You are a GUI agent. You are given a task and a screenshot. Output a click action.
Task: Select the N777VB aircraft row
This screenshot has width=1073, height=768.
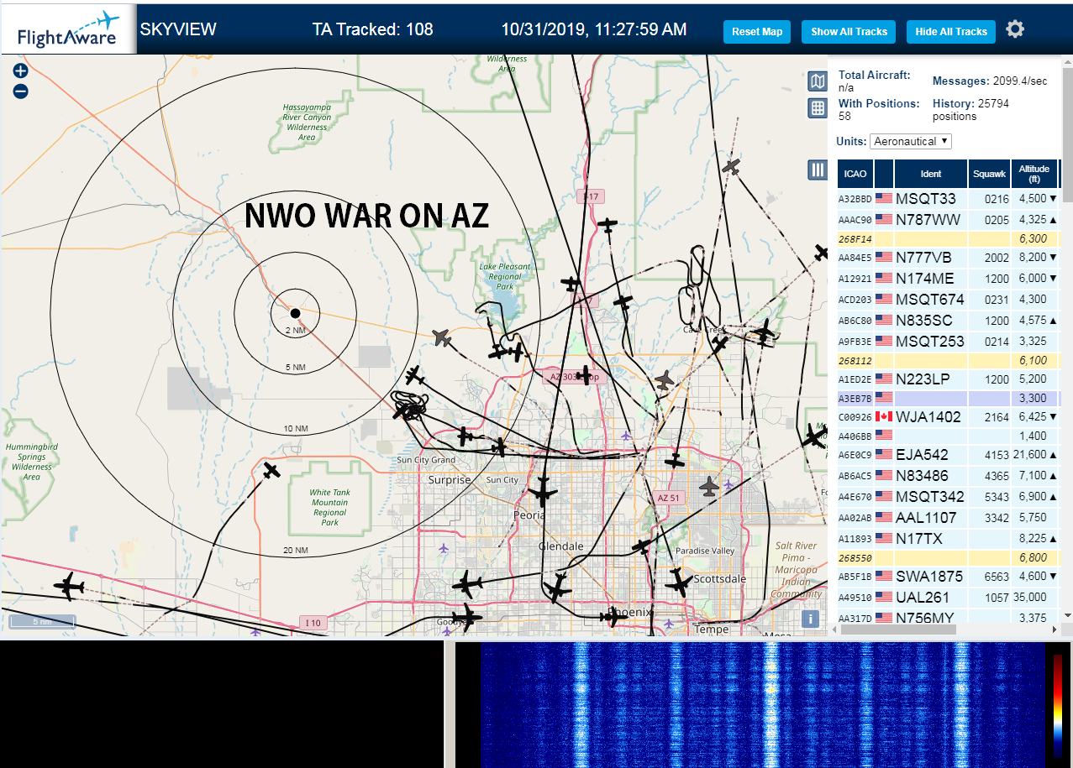coord(949,258)
